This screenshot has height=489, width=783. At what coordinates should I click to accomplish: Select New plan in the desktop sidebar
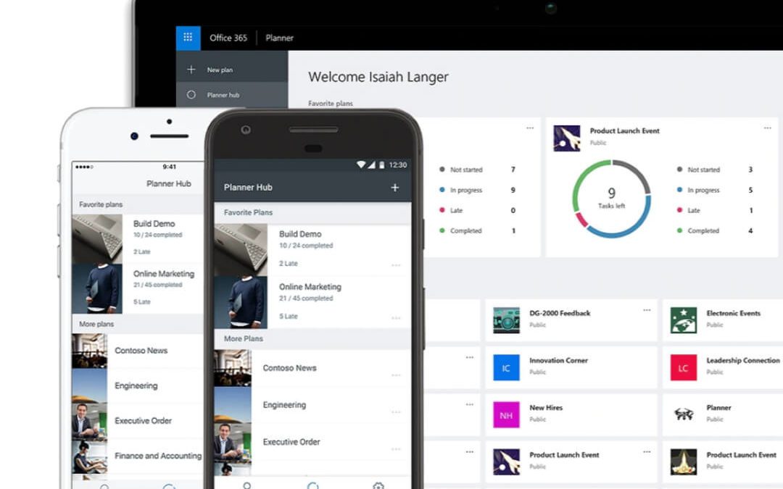click(x=232, y=70)
